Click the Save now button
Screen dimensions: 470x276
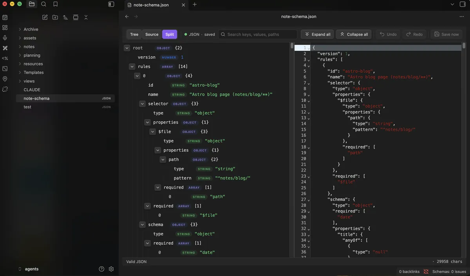click(x=446, y=34)
